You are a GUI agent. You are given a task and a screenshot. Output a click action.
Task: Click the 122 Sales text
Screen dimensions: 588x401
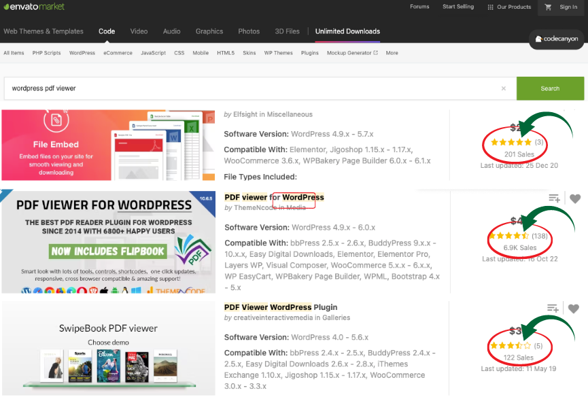pos(518,358)
